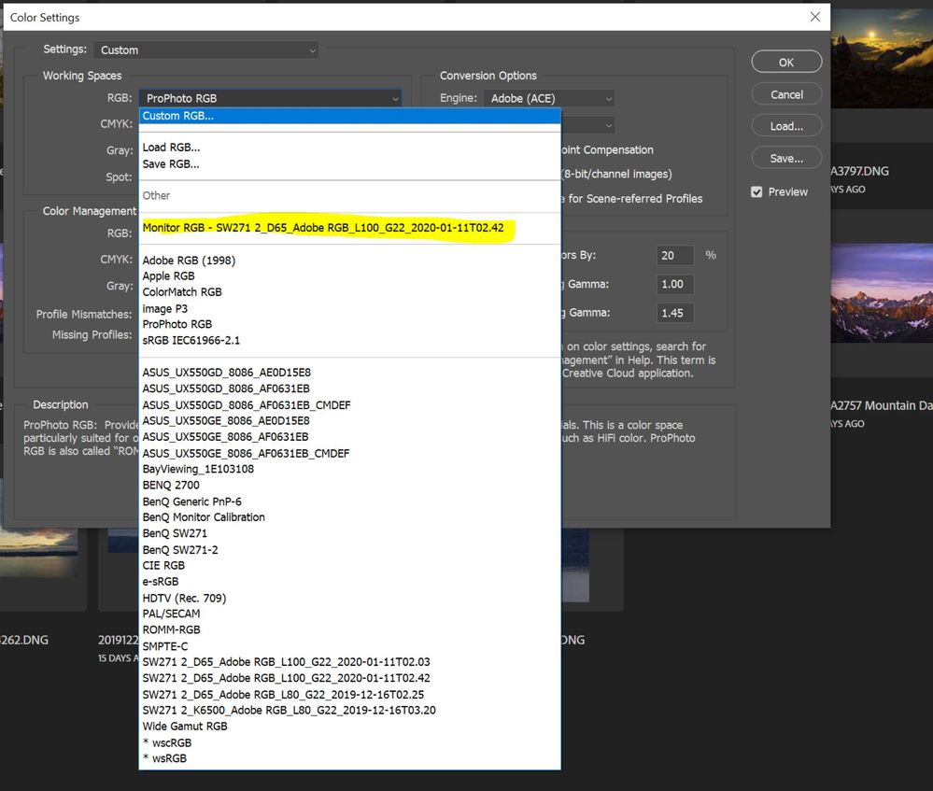Close the Color Settings dialog
This screenshot has height=791, width=933.
[815, 17]
